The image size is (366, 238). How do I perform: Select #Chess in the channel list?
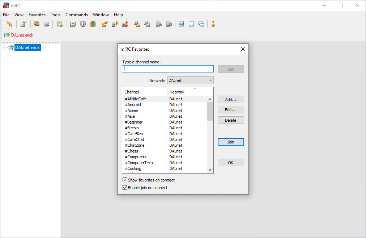165,151
